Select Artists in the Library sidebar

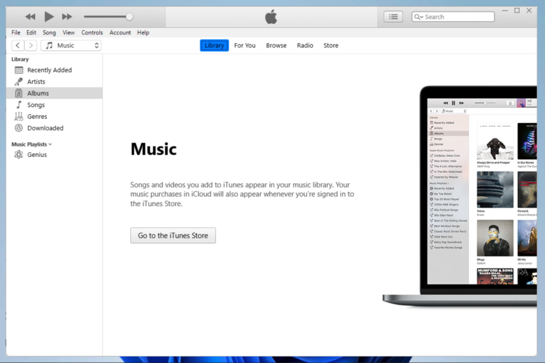coord(38,81)
